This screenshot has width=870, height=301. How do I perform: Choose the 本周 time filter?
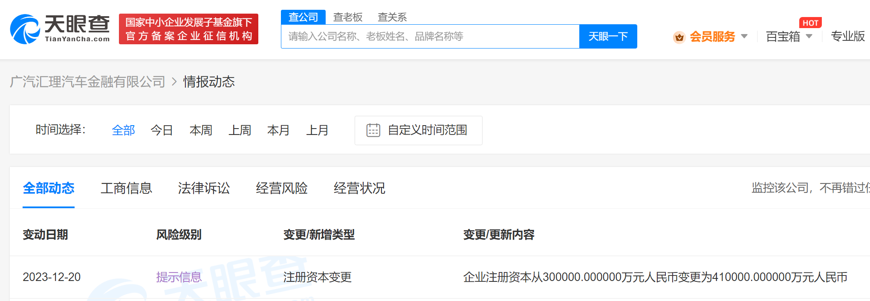coord(201,130)
